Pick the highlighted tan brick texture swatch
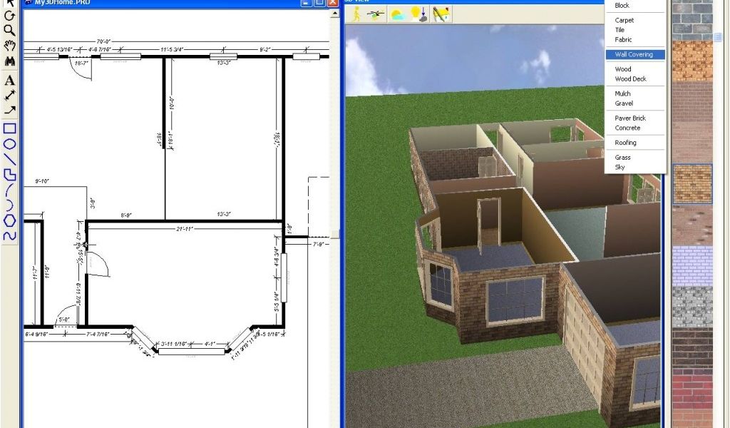Viewport: 730px width, 428px height. click(x=692, y=184)
